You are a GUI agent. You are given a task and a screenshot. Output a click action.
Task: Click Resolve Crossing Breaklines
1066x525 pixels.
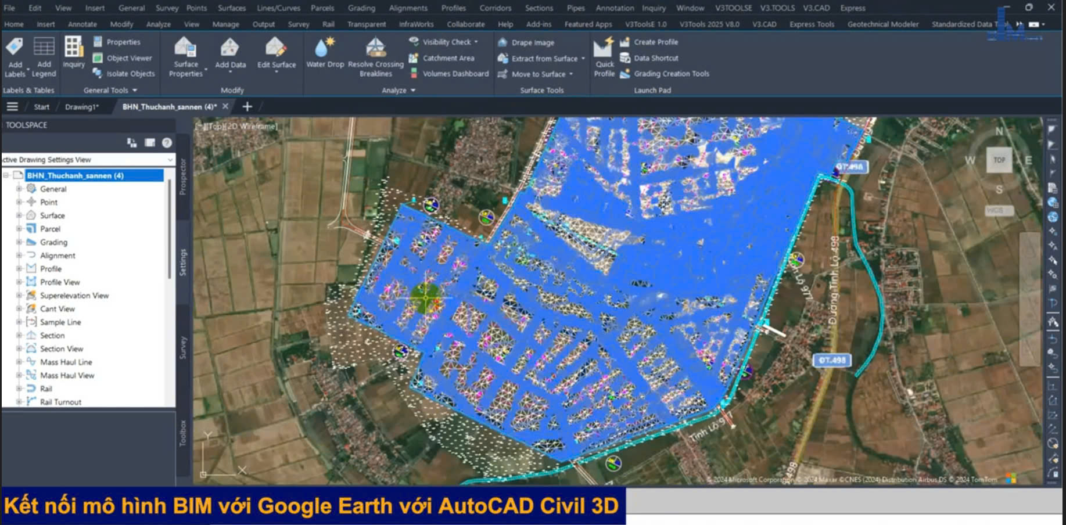click(x=376, y=57)
